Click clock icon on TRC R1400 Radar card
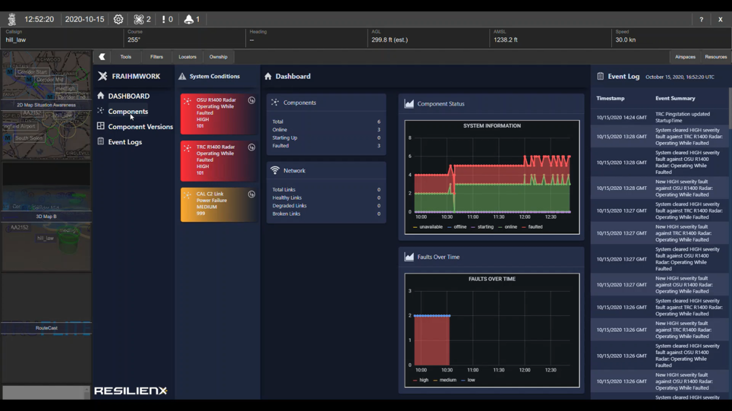Viewport: 732px width, 411px height. pyautogui.click(x=251, y=147)
